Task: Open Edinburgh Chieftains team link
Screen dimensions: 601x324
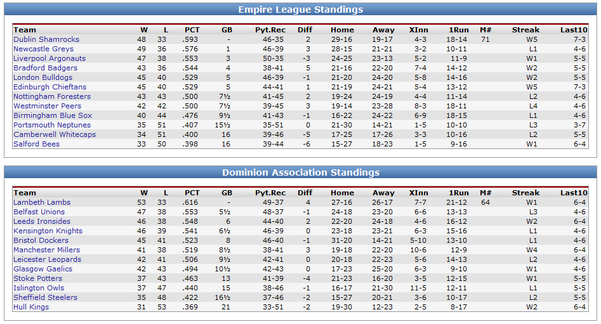Action: (50, 87)
